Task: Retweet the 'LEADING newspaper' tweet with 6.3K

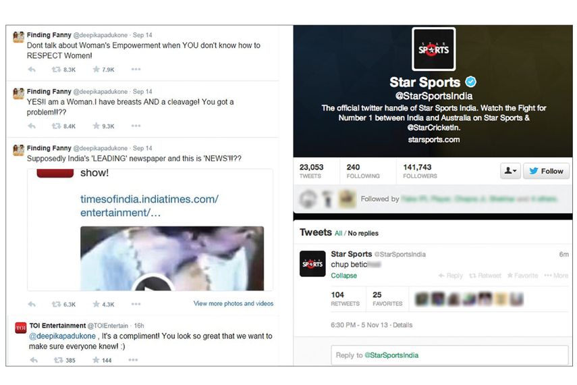Action: coord(63,304)
